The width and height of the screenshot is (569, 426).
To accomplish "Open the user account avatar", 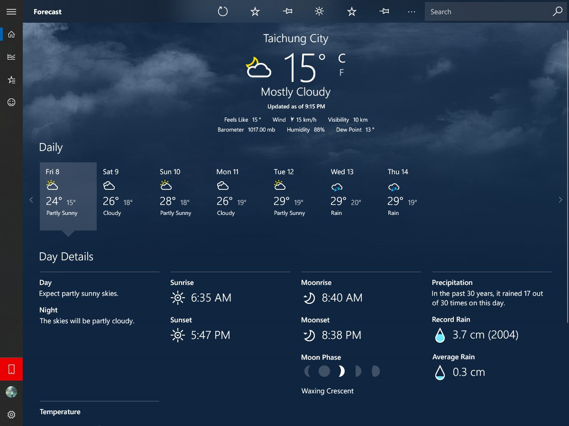I will point(11,392).
